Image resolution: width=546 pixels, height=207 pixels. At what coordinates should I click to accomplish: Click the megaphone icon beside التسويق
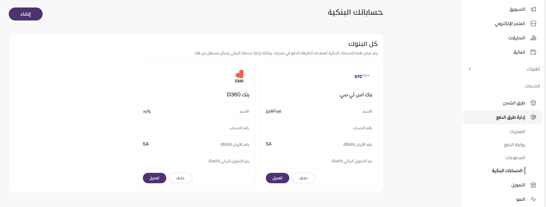533,9
